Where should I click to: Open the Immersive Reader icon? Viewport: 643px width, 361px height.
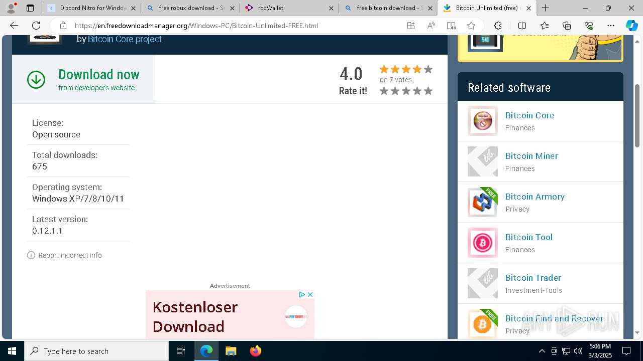(451, 26)
